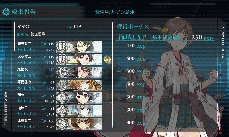Select 霧島改二 ship banner portrait
The width and height of the screenshot is (229, 137).
point(79,47)
